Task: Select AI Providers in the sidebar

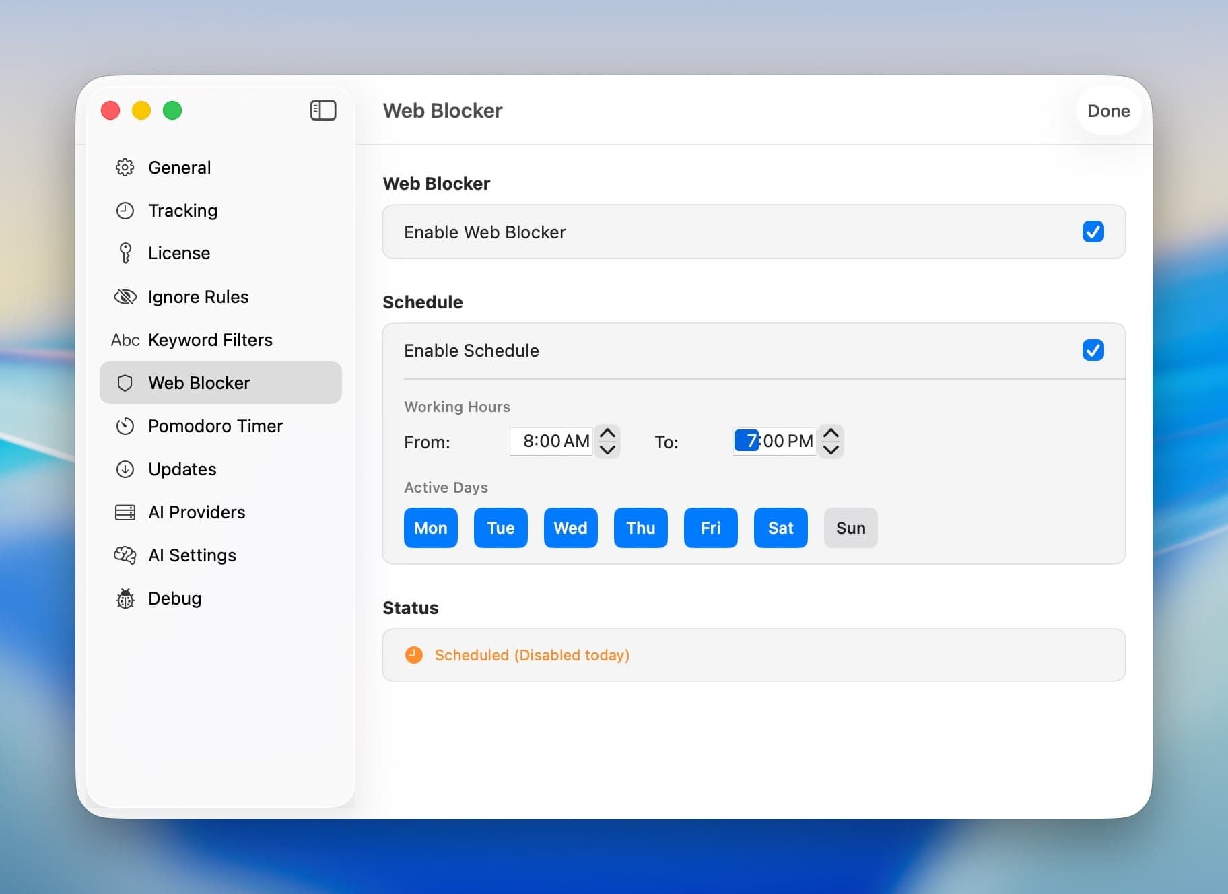Action: 197,512
